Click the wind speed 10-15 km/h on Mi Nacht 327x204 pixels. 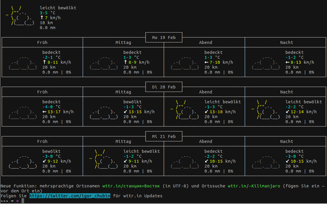click(304, 161)
